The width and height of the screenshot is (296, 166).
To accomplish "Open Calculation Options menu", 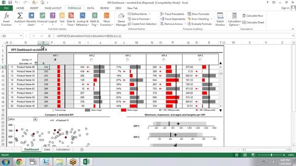I will click(x=234, y=19).
